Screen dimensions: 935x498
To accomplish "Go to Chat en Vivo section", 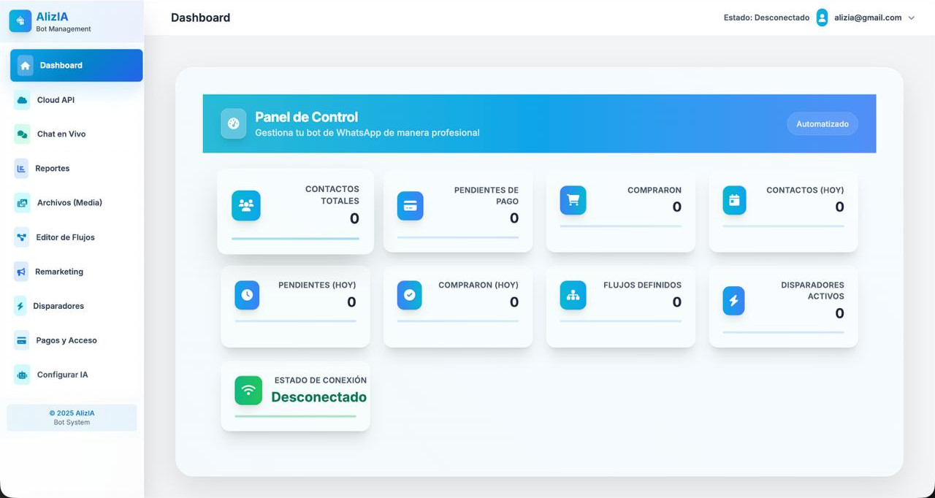I will tap(61, 134).
